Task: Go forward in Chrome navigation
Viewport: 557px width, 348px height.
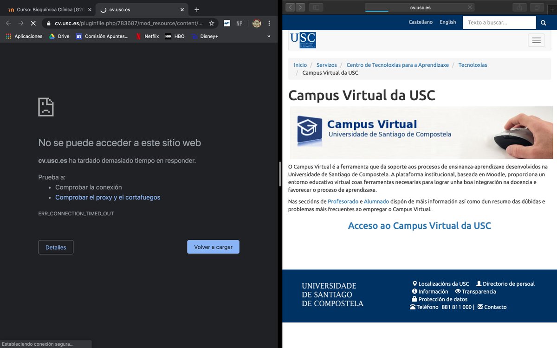Action: click(21, 23)
